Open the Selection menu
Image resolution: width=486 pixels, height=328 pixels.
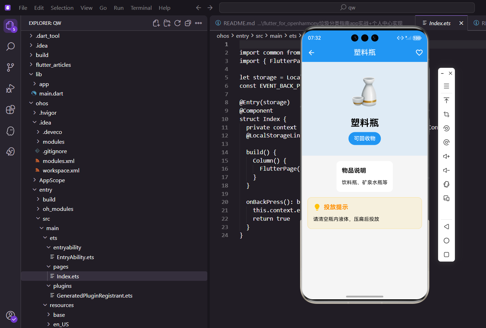coord(62,8)
